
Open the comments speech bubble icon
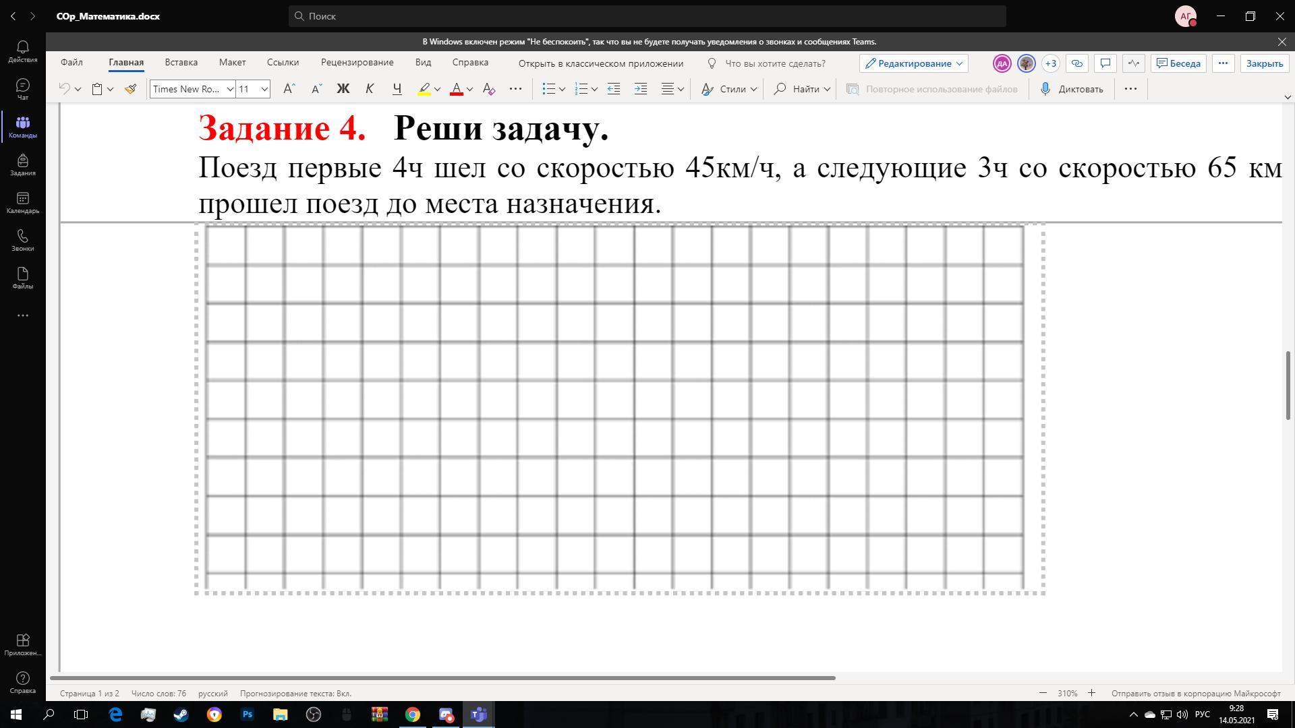1105,63
